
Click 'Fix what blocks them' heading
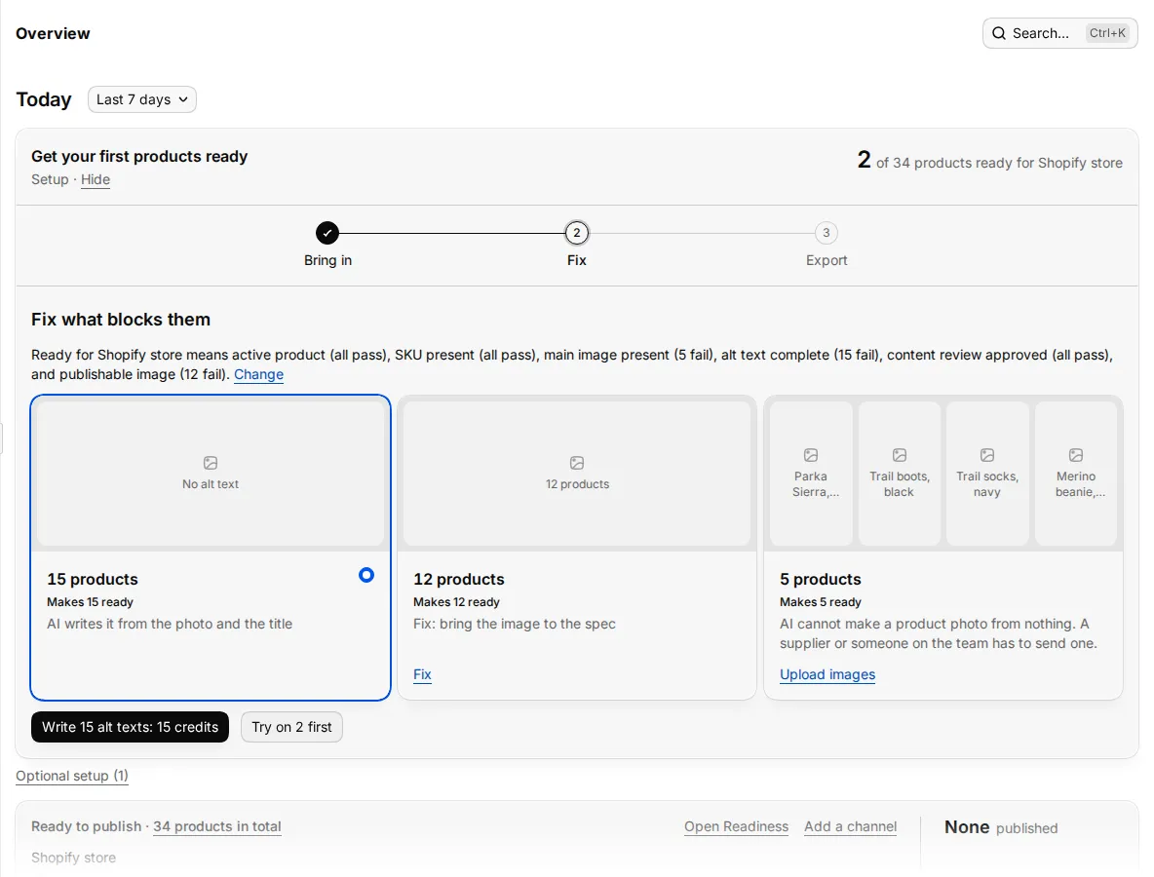tap(121, 320)
